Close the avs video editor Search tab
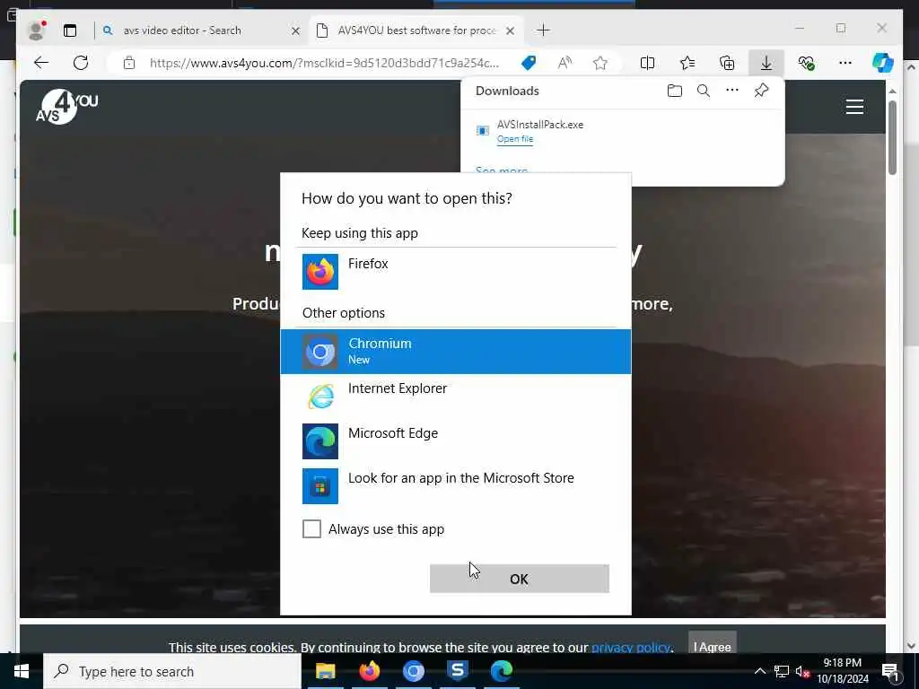 [295, 31]
